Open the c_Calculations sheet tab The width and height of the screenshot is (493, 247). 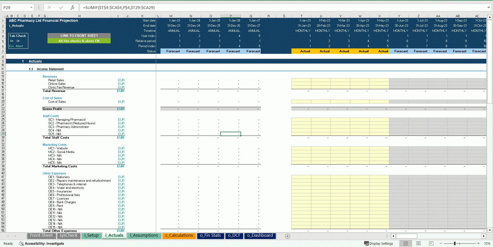pos(179,235)
